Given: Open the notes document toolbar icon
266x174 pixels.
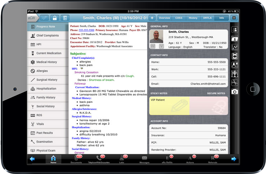Looking at the screenshot, I should pos(65,18).
